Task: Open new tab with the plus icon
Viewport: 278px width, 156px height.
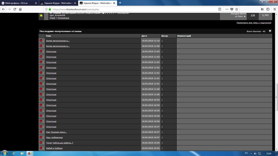Action: pyautogui.click(x=120, y=3)
